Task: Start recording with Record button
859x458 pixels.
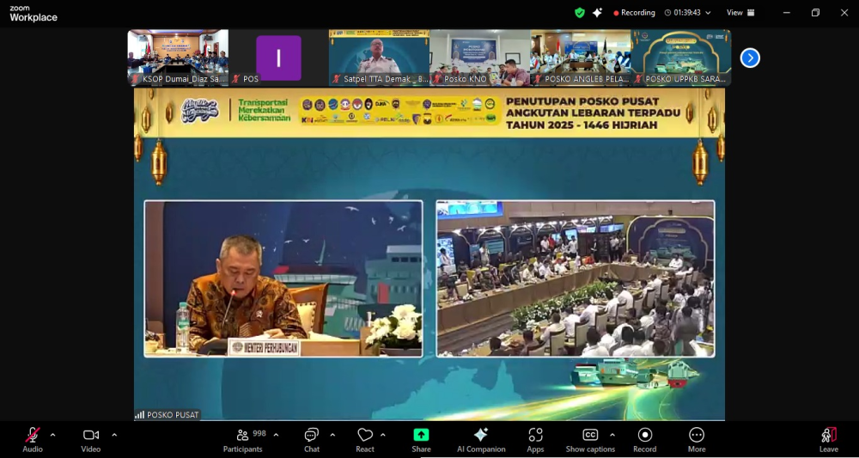Action: 645,441
